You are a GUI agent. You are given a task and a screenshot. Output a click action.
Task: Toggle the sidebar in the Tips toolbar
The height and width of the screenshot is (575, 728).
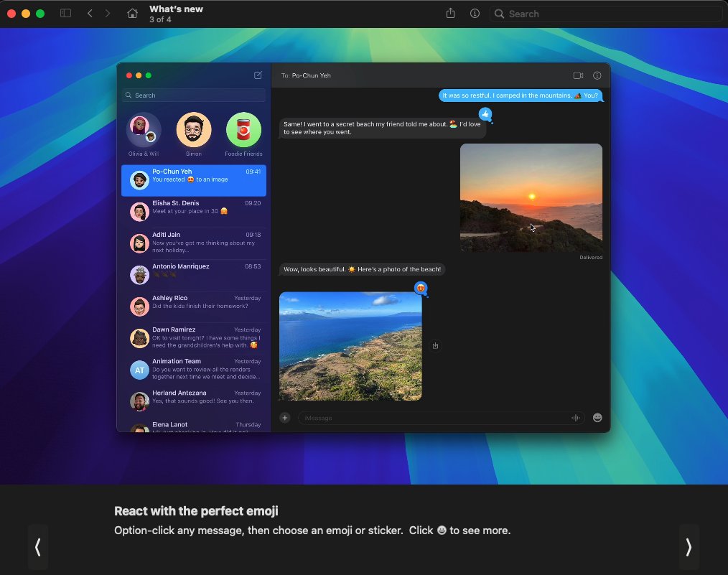(x=65, y=14)
